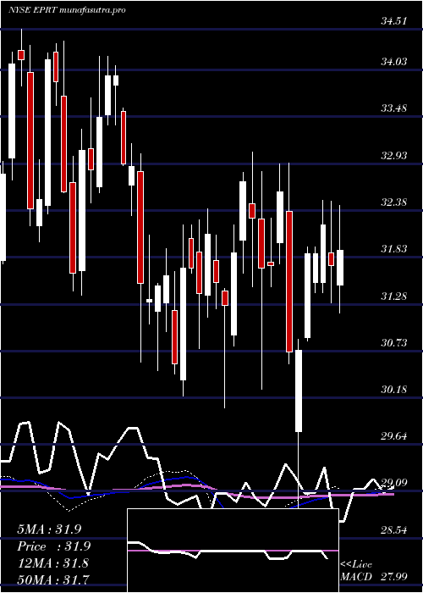The image size is (423, 593).
Task: Click the 28.54 price axis label
Action: coord(393,530)
